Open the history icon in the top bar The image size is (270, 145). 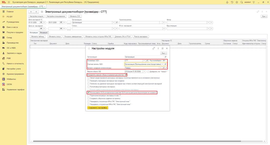coord(232,2)
